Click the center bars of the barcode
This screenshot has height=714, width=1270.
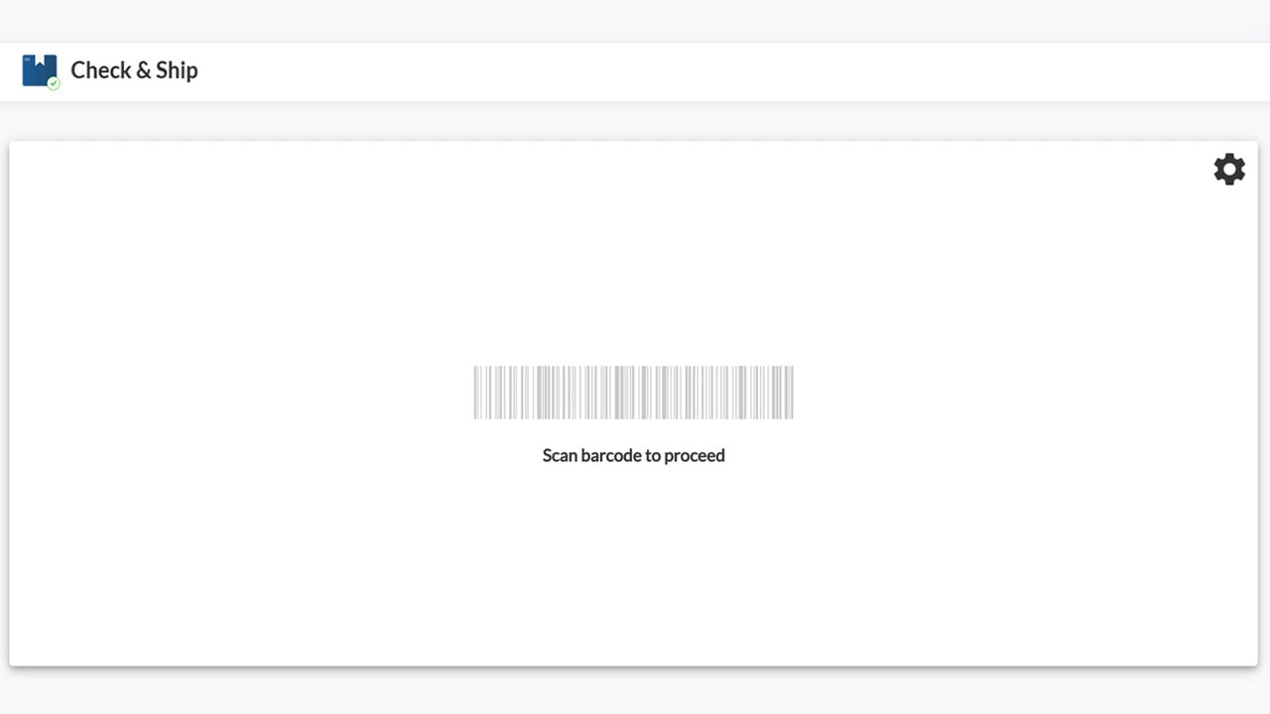pos(633,392)
